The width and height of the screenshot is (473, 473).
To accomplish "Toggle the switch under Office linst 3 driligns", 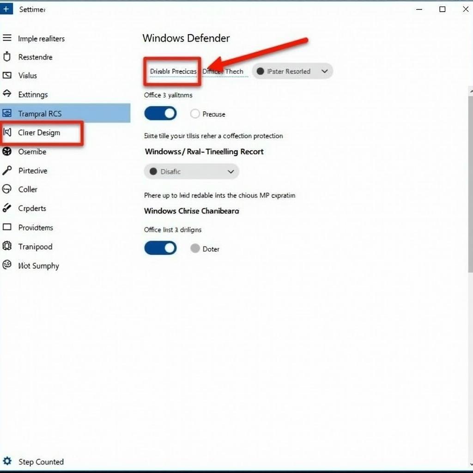I will [160, 248].
